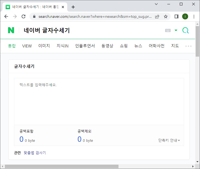Click the 공백제외 count value

tap(79, 139)
